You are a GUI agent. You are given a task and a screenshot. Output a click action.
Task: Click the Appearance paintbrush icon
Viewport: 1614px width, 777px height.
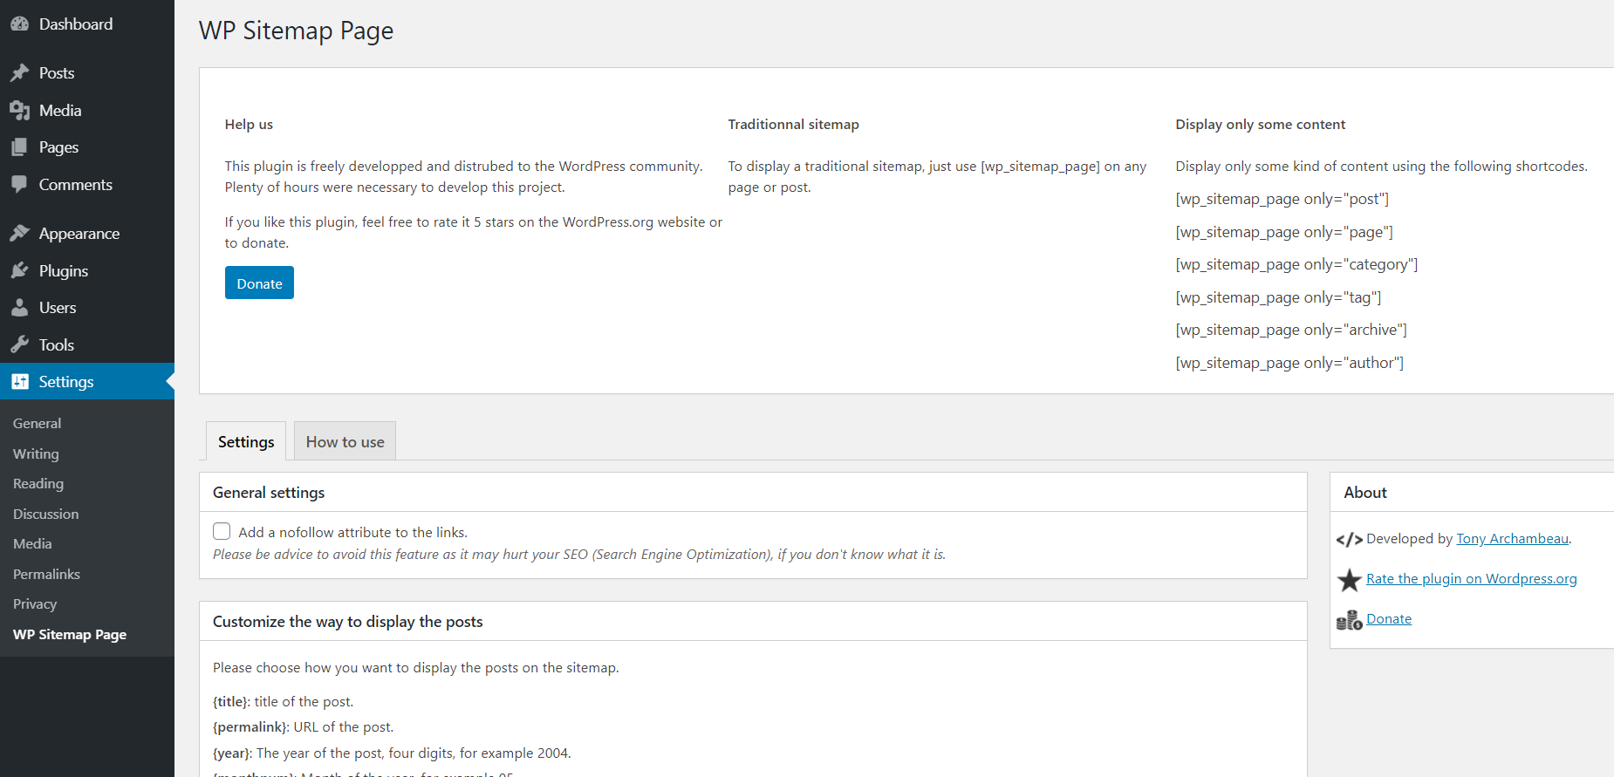(20, 234)
